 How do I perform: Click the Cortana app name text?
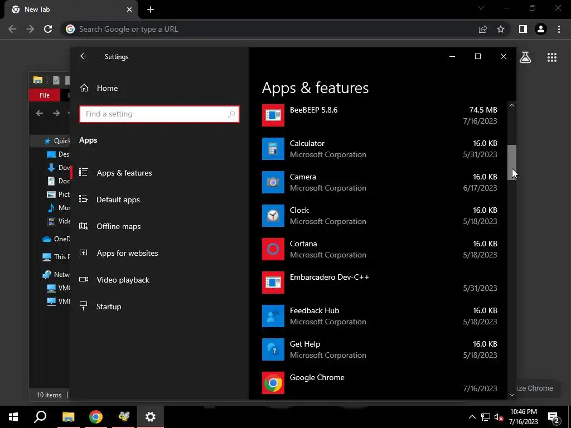click(x=303, y=244)
